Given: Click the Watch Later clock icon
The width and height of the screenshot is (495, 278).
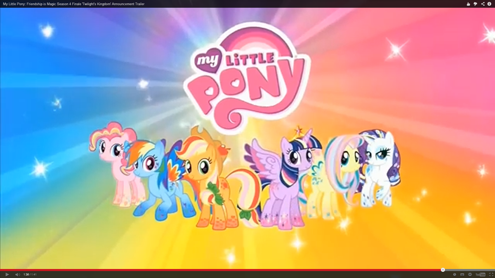Looking at the screenshot, I should coord(455,274).
